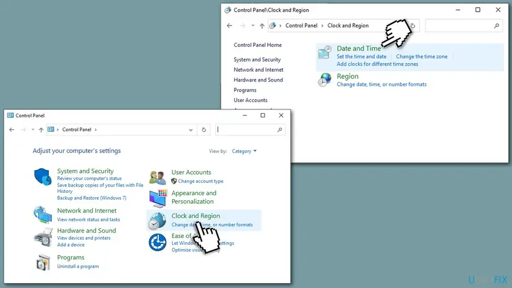512x288 pixels.
Task: Open Appearance and Personalization heading
Action: point(194,197)
